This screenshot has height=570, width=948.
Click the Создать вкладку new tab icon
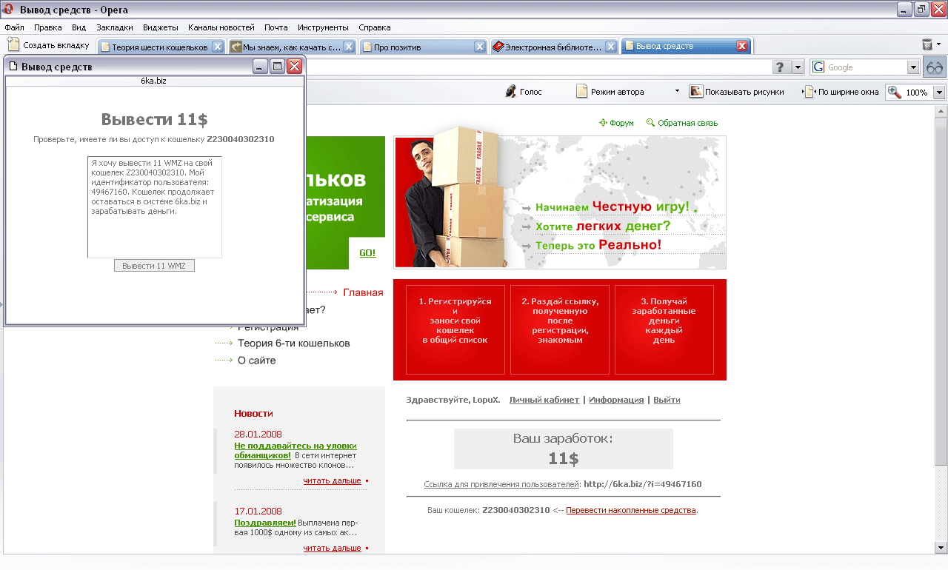click(13, 45)
